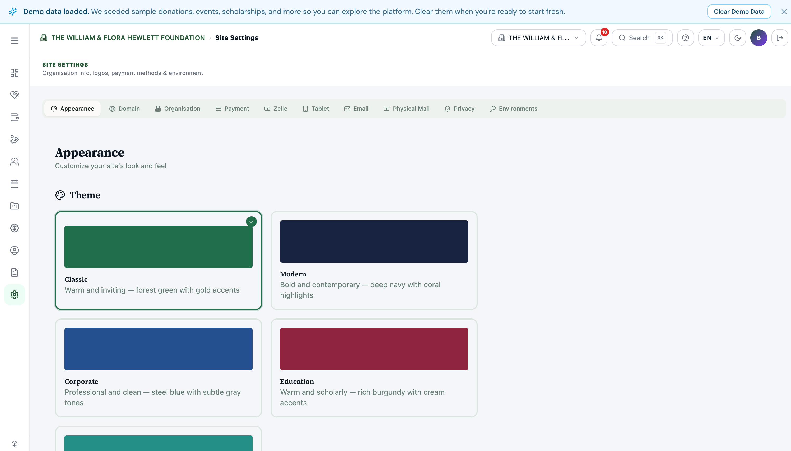Open the dollar badge icon in sidebar
The height and width of the screenshot is (451, 791).
(14, 228)
